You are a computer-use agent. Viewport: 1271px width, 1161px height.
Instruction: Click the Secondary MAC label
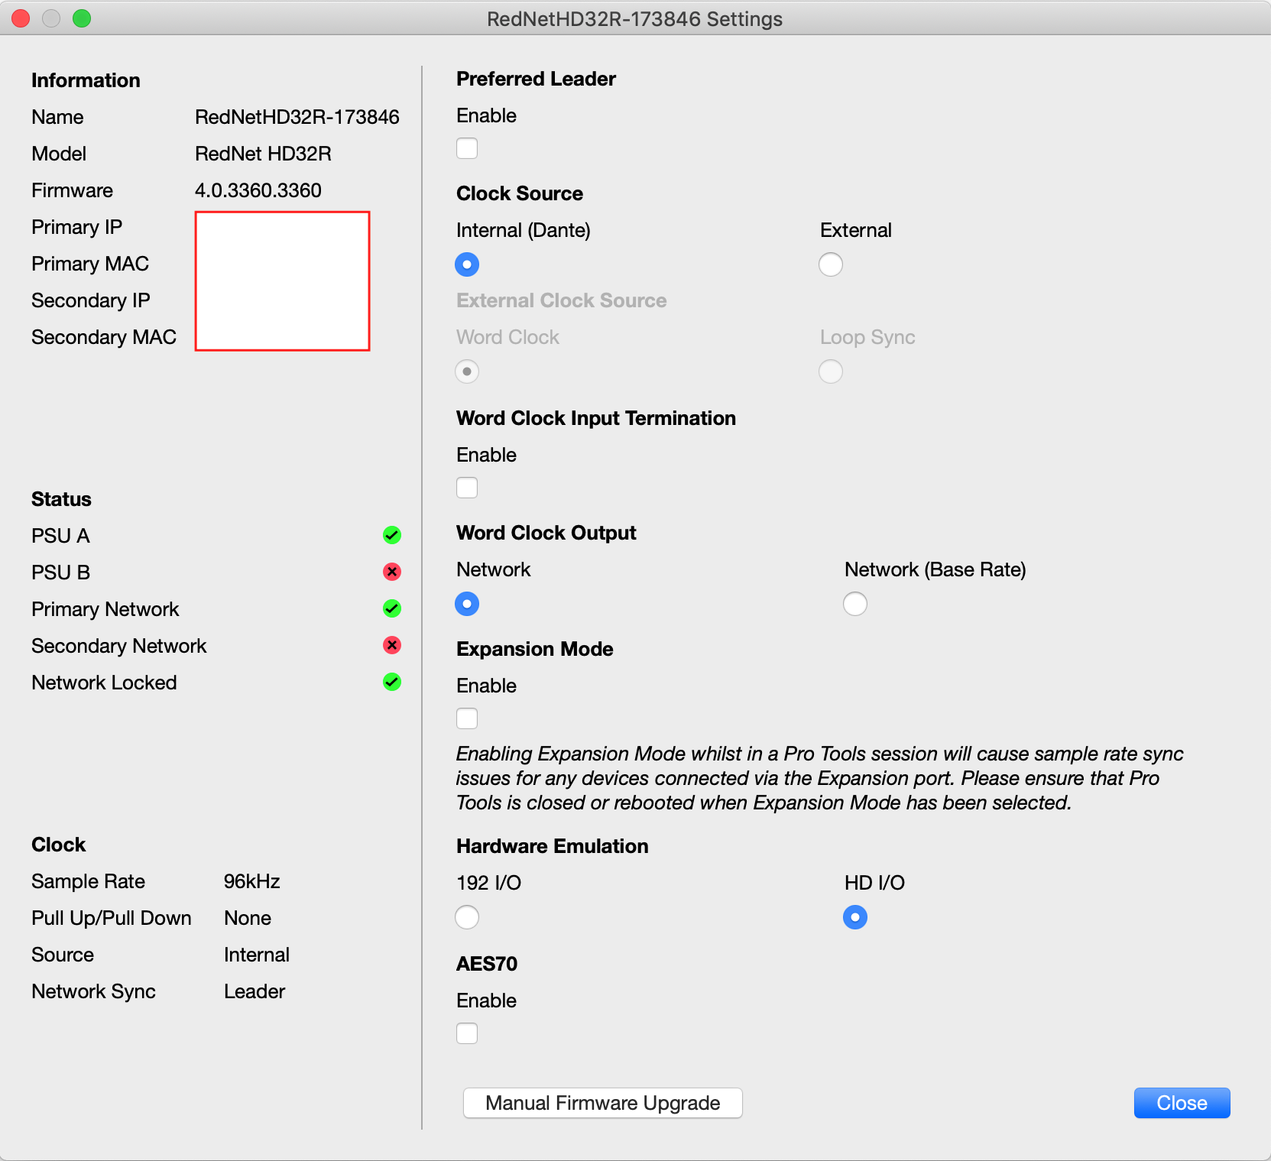[104, 337]
